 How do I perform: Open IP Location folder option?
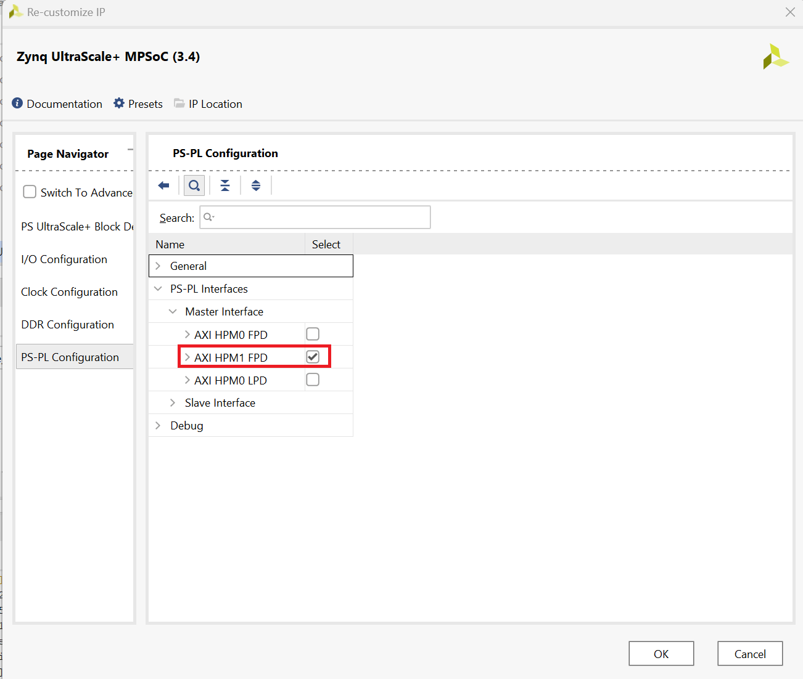point(208,104)
